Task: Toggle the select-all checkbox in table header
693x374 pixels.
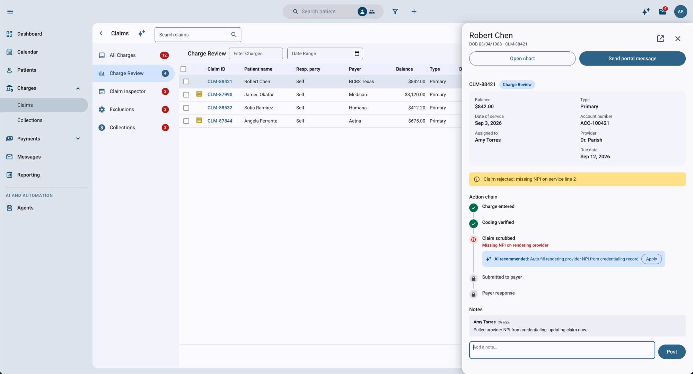Action: 184,69
